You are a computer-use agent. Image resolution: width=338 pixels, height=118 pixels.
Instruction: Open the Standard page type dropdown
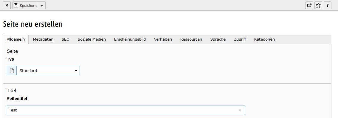pos(48,71)
